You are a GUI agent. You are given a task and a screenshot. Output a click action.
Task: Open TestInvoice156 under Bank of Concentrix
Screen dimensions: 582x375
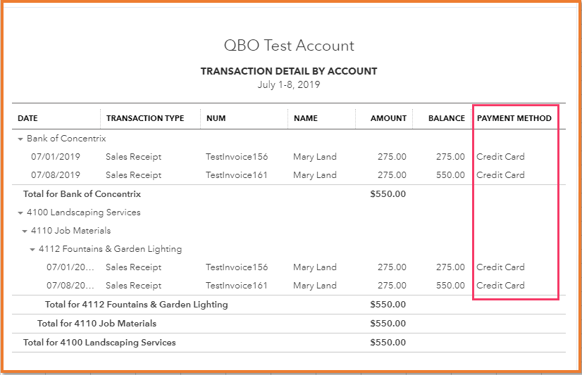237,157
